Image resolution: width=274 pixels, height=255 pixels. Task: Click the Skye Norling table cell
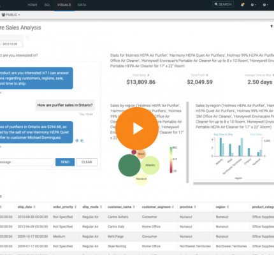tap(117, 246)
